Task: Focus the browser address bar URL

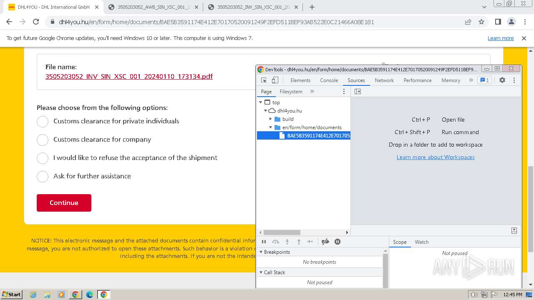Action: 216,22
